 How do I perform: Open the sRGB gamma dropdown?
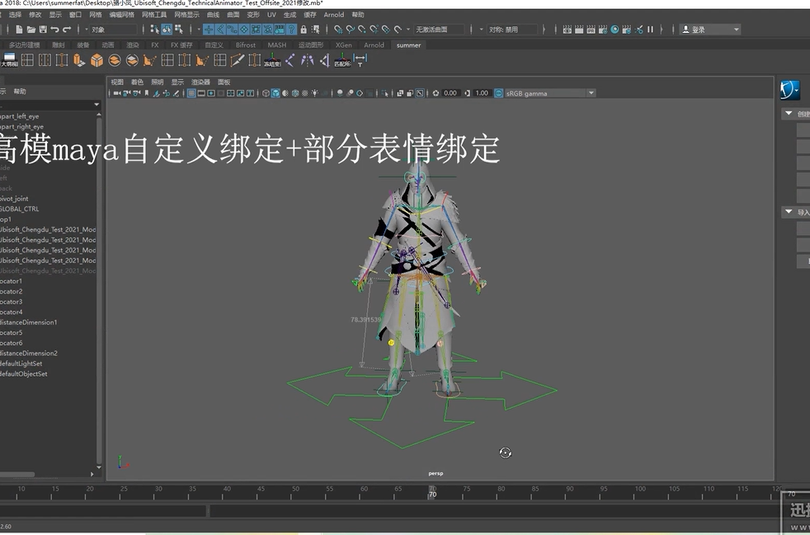pos(592,93)
